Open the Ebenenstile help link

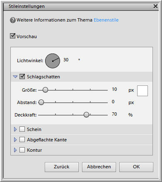pyautogui.click(x=106, y=20)
